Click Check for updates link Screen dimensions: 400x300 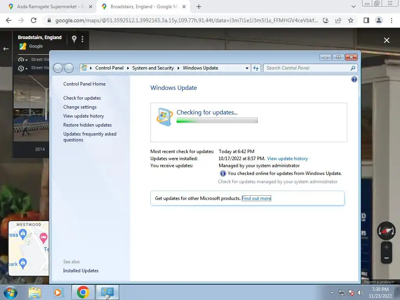click(82, 98)
